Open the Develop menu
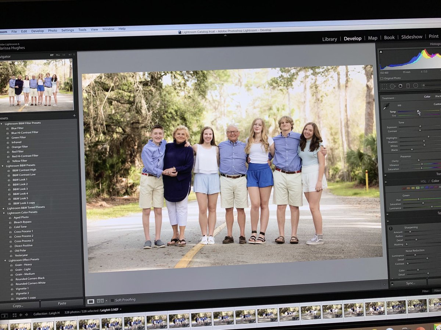 pyautogui.click(x=37, y=31)
